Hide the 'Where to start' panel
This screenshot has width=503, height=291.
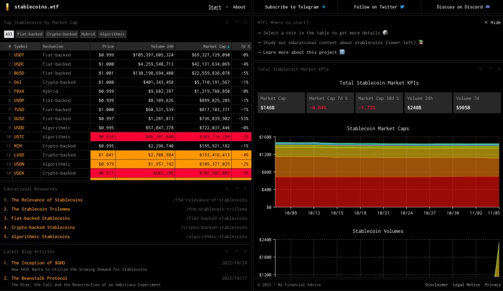tap(492, 22)
